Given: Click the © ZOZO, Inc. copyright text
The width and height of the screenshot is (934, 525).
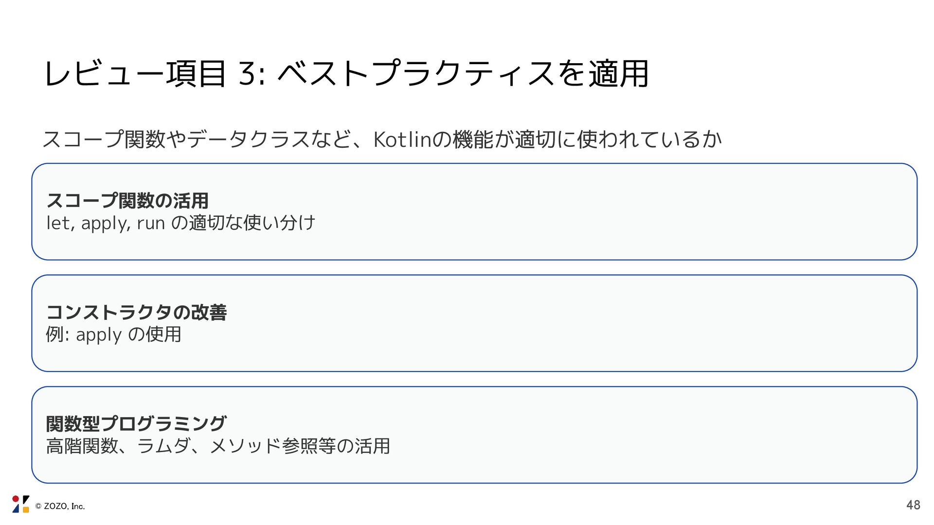Looking at the screenshot, I should pyautogui.click(x=60, y=507).
